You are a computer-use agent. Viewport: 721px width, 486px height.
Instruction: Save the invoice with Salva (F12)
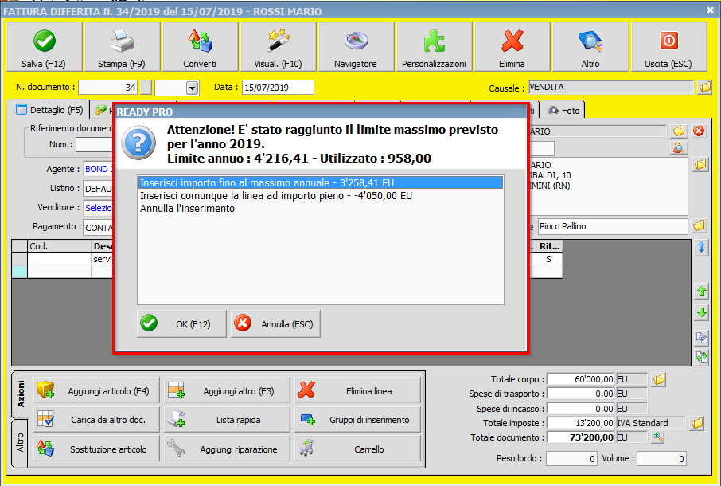coord(44,46)
